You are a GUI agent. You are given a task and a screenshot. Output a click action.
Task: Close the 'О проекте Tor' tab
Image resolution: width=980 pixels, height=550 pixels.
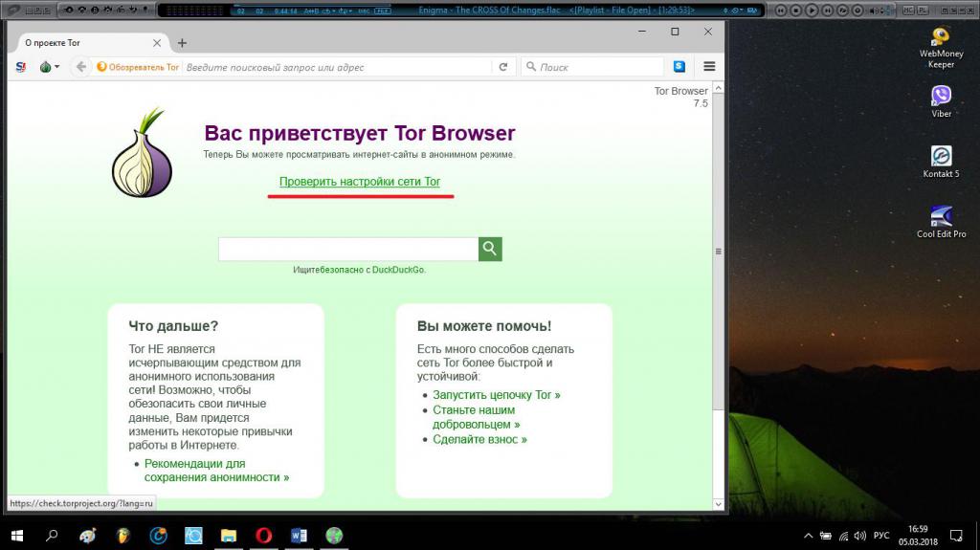pyautogui.click(x=157, y=42)
